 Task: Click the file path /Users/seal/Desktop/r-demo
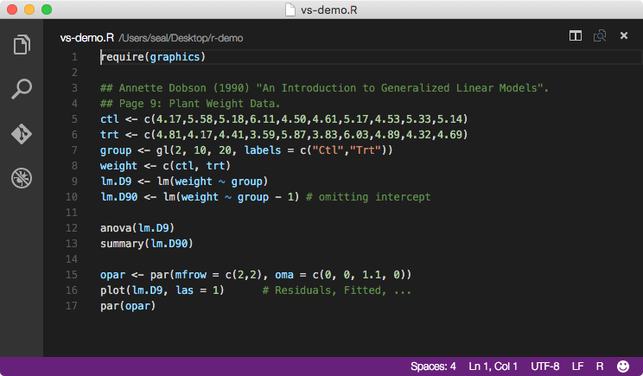[181, 37]
